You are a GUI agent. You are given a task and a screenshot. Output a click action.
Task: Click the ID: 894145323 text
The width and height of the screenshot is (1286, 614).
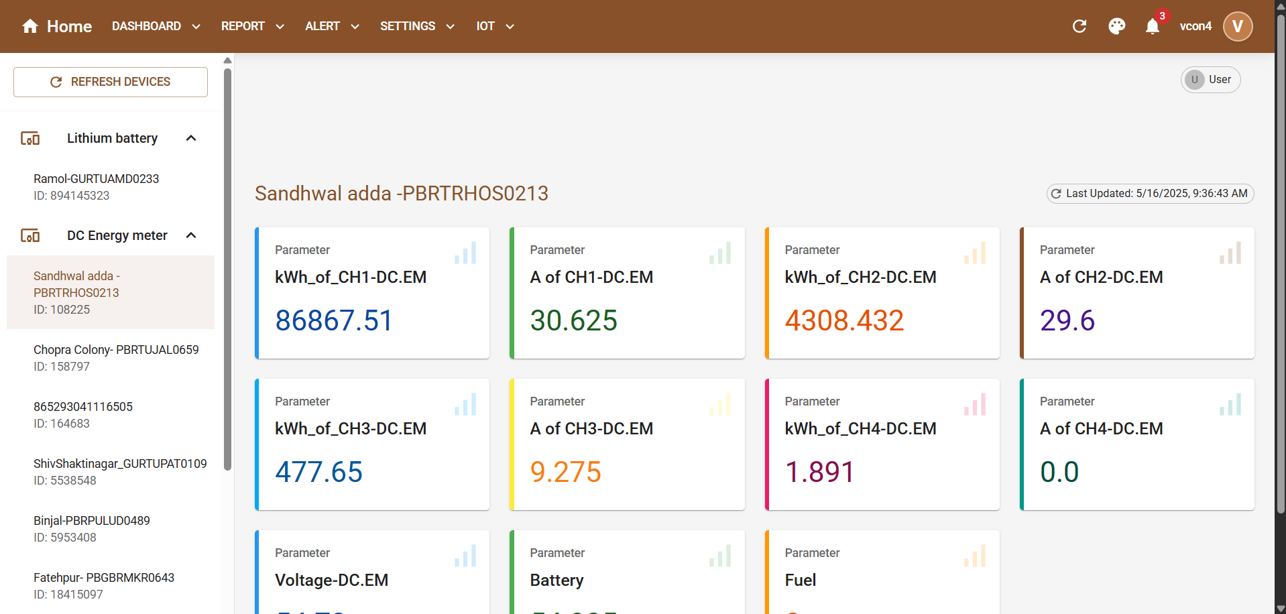pyautogui.click(x=72, y=196)
